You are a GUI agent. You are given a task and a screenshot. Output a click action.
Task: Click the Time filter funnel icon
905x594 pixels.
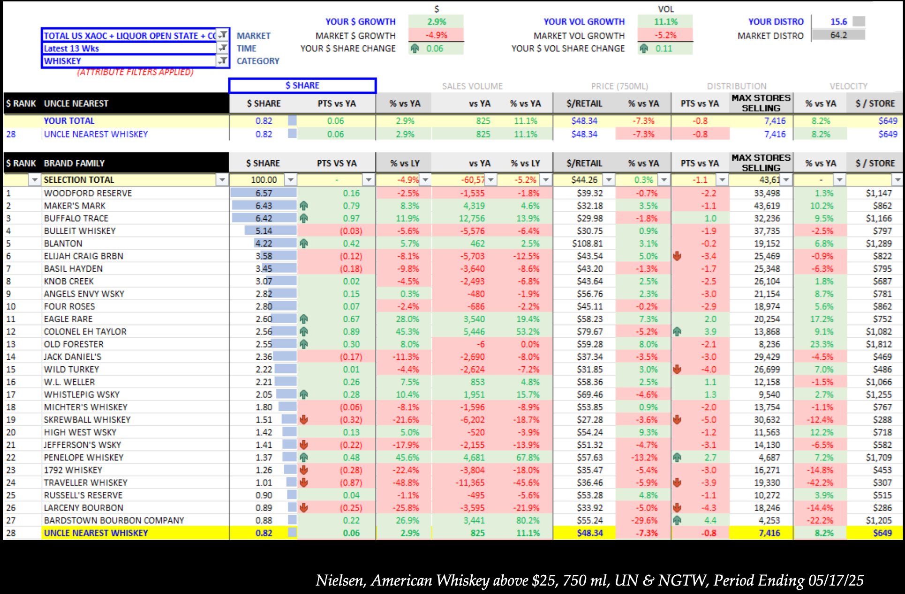[x=223, y=48]
